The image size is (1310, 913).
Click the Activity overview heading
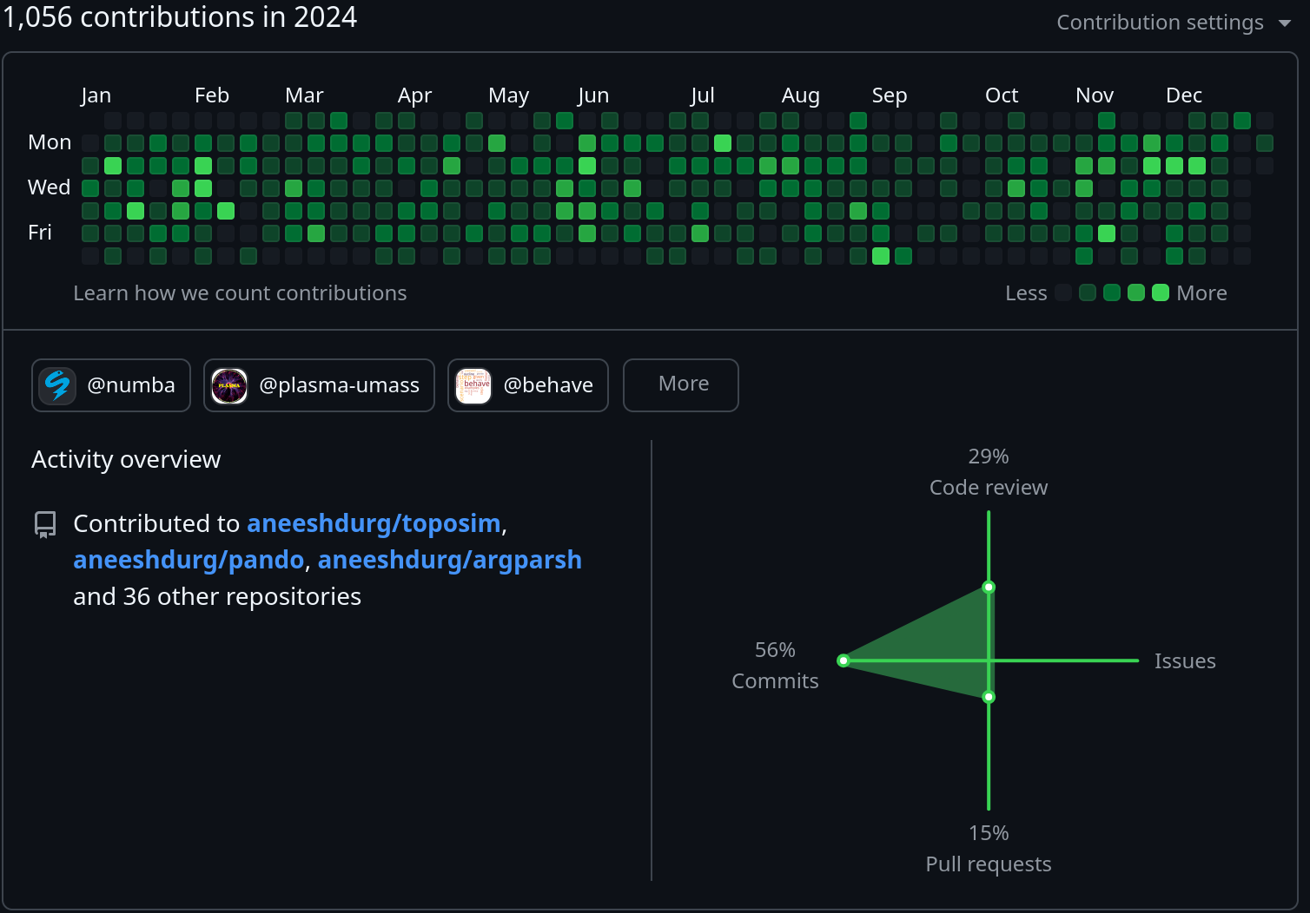[x=126, y=459]
